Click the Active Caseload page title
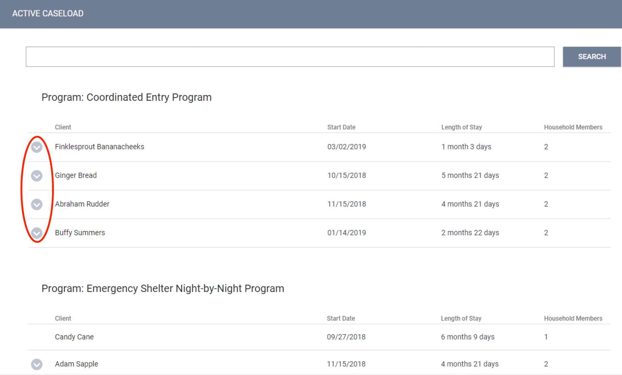The height and width of the screenshot is (375, 622). [48, 13]
